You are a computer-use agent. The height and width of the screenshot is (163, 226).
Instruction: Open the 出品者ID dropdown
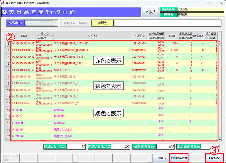pyautogui.click(x=55, y=23)
